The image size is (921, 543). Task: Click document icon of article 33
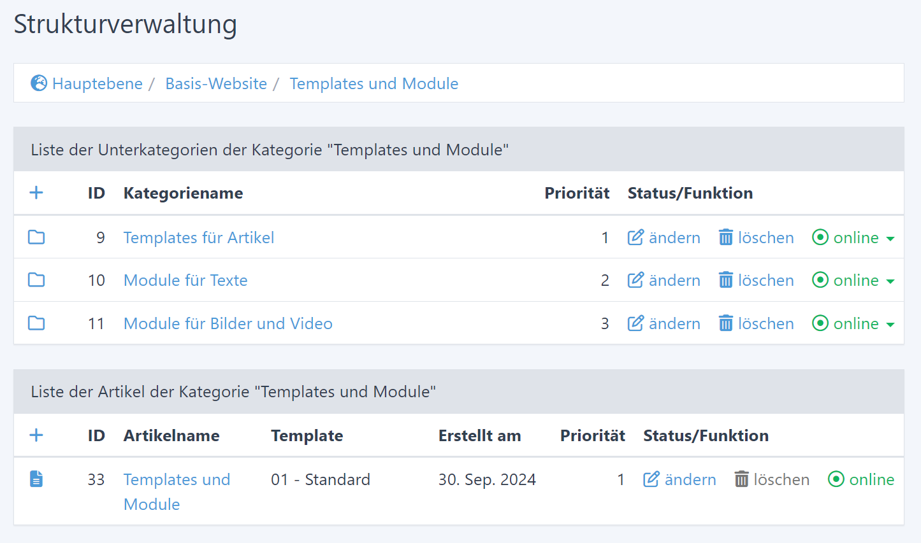click(x=36, y=479)
